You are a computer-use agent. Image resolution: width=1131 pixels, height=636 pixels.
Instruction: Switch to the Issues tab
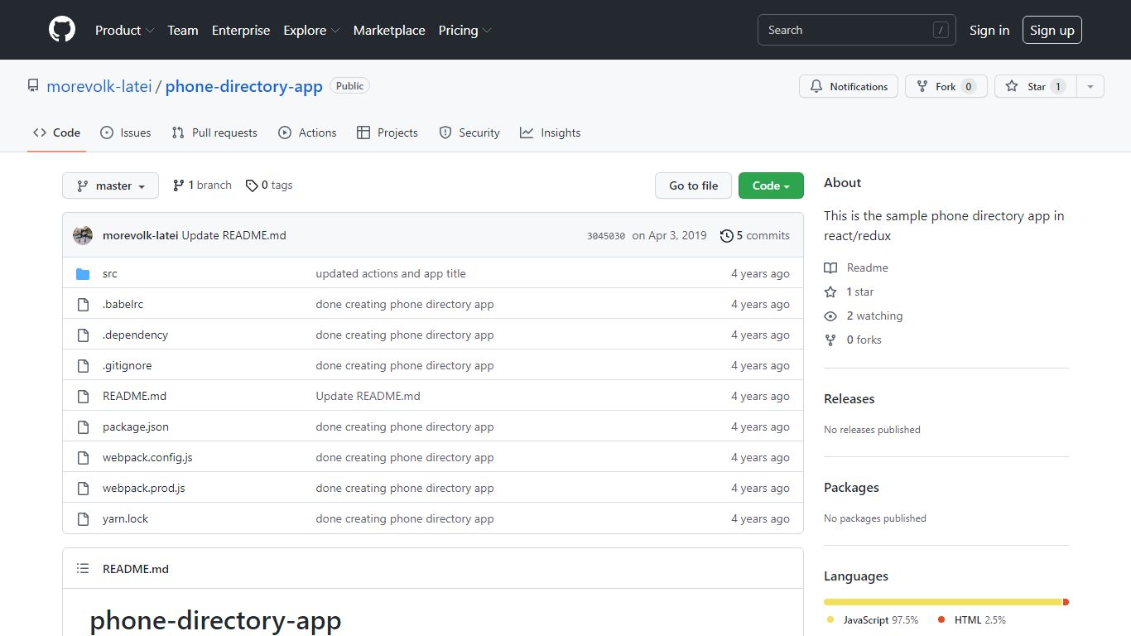[126, 132]
